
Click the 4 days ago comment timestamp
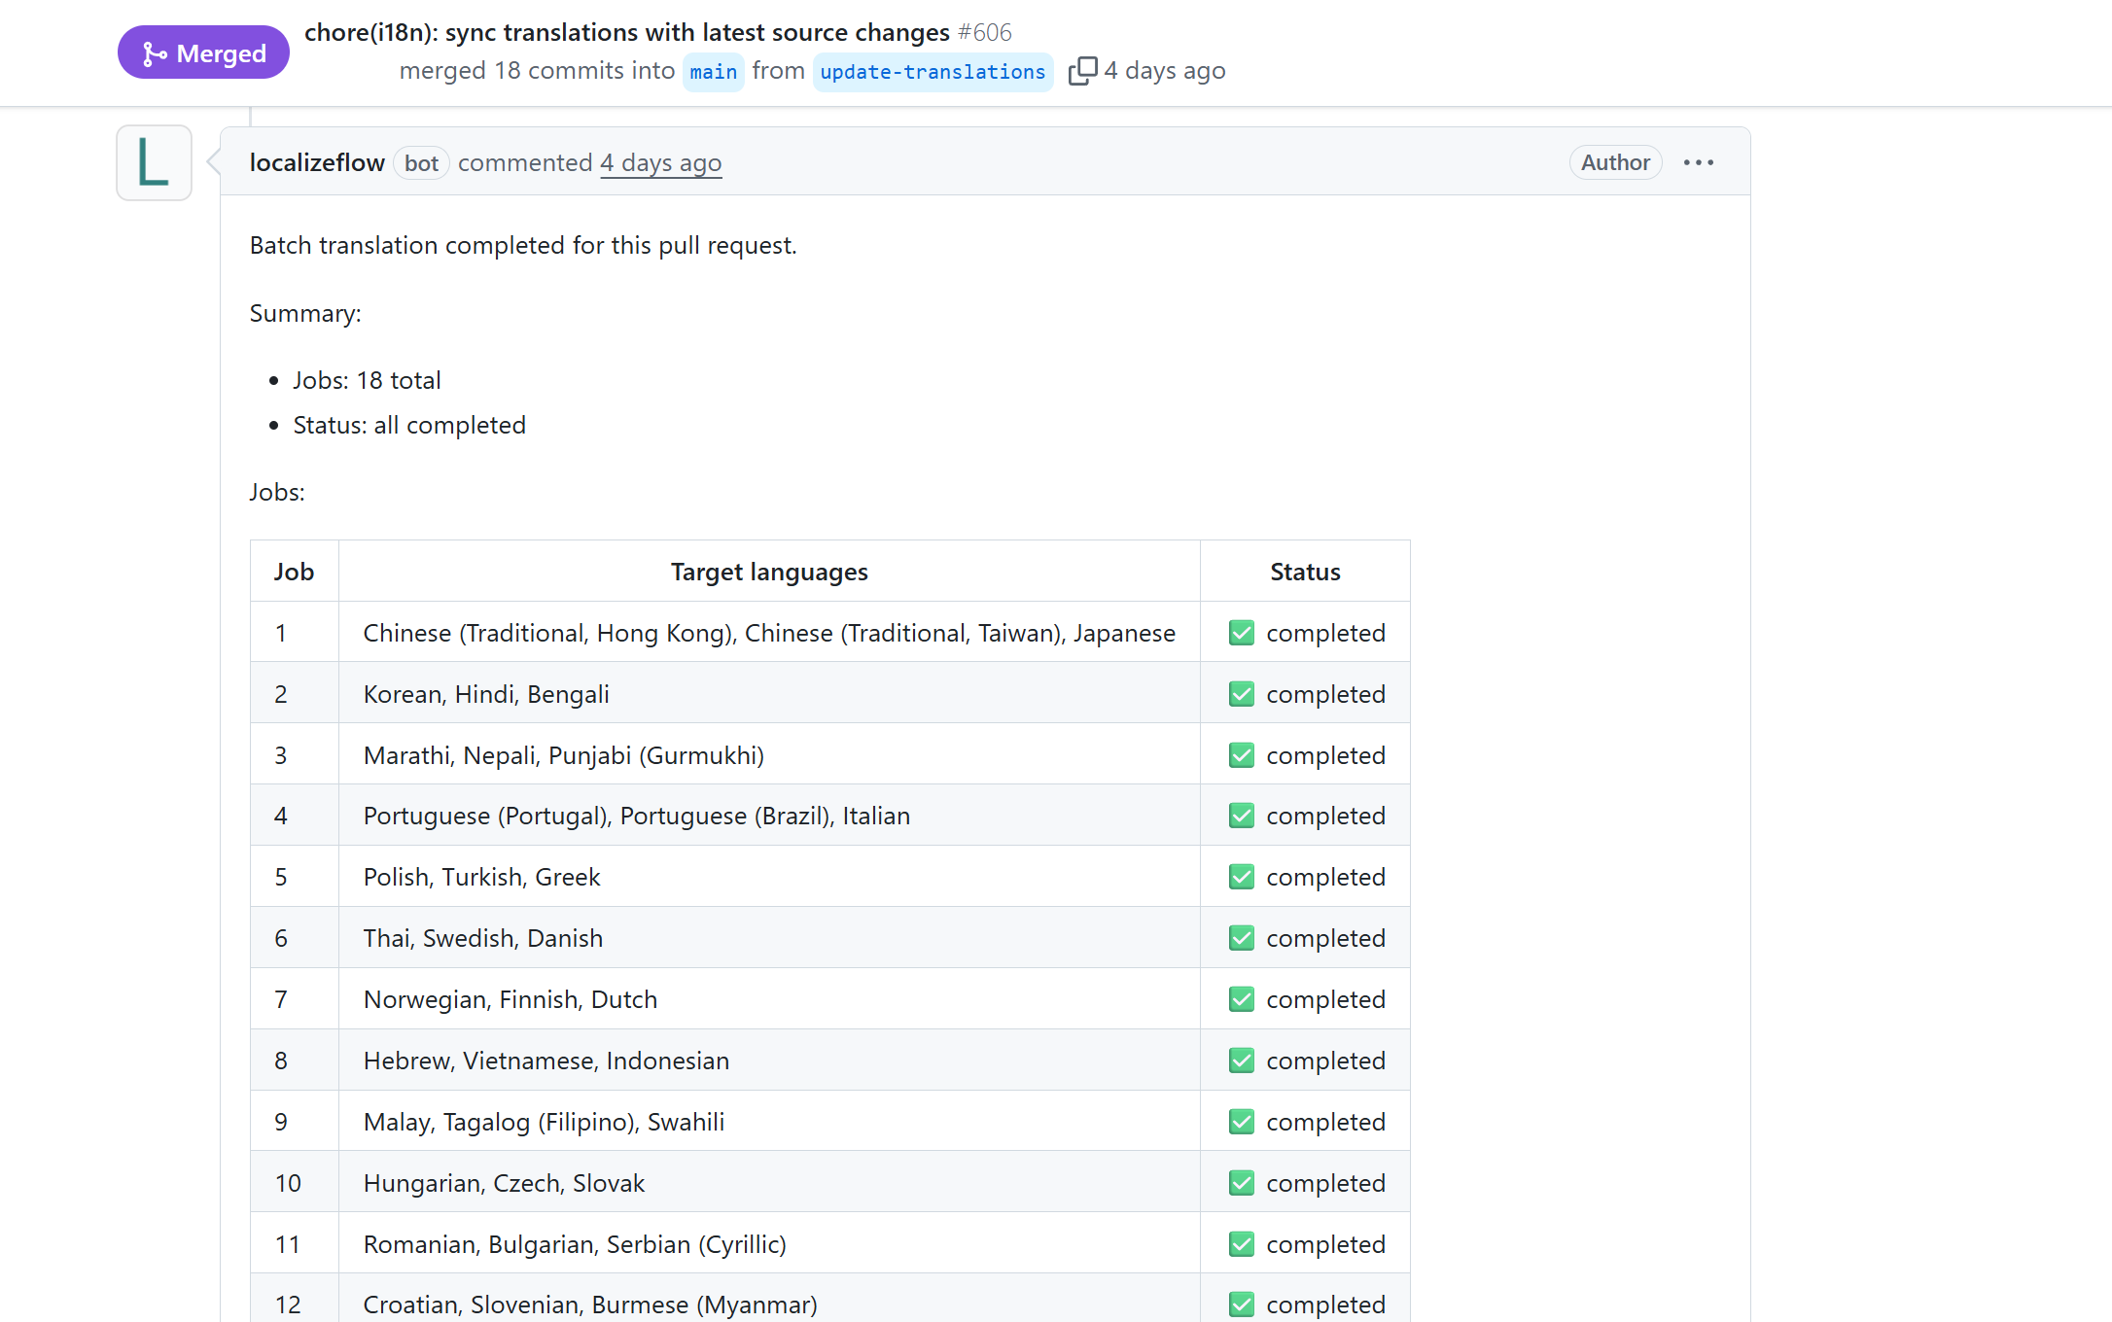pos(660,162)
